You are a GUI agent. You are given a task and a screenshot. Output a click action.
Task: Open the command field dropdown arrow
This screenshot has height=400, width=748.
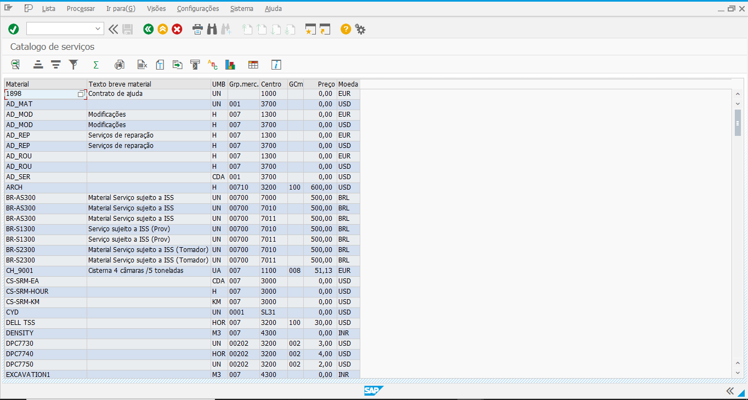coord(98,29)
